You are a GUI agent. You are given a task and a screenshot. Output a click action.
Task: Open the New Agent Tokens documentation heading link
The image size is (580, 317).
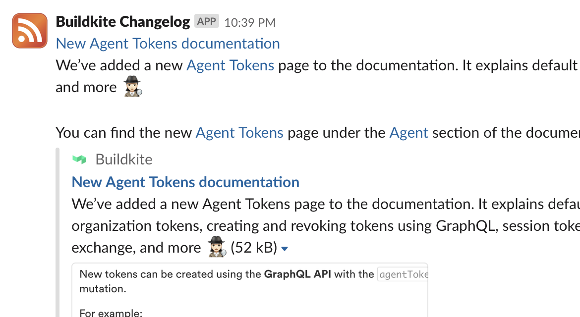pyautogui.click(x=168, y=44)
